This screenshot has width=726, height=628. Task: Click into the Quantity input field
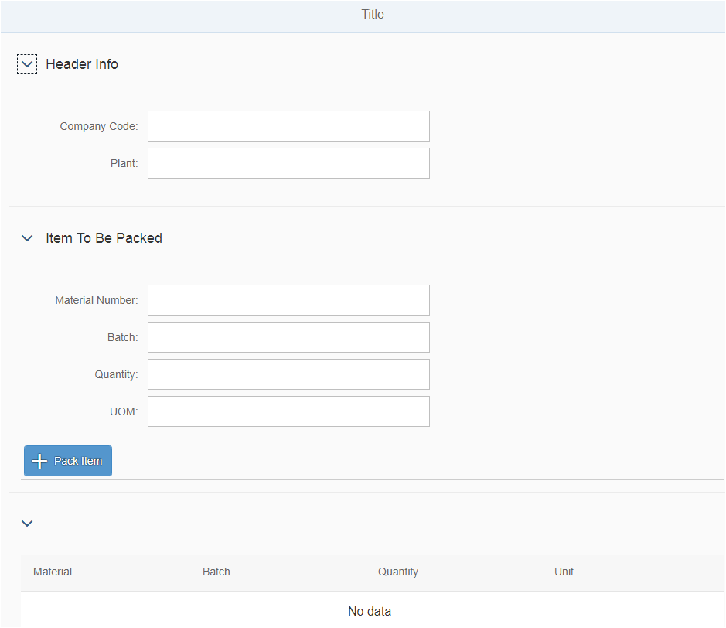pos(288,374)
